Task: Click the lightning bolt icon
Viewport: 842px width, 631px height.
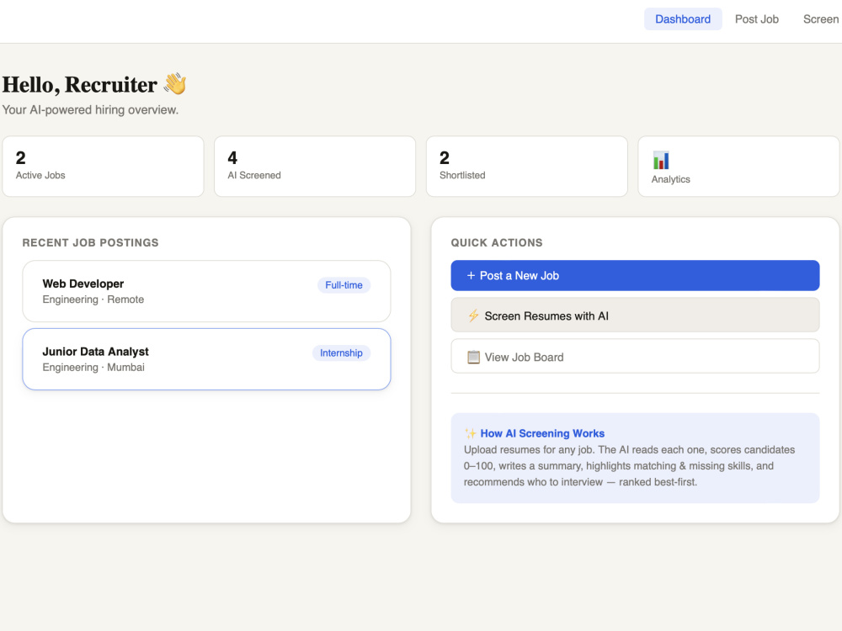Action: point(473,315)
